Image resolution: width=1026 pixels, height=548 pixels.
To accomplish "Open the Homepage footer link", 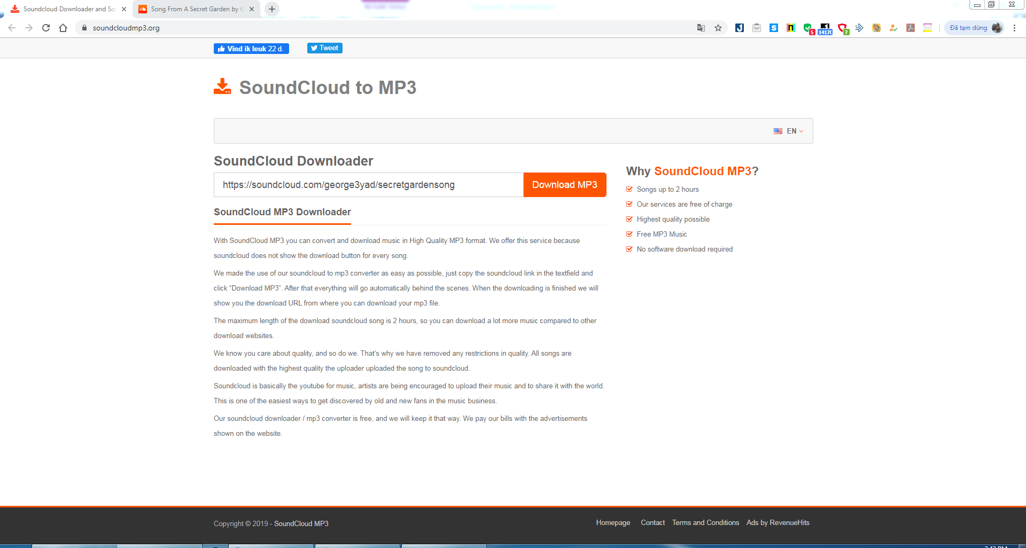I will pyautogui.click(x=613, y=522).
